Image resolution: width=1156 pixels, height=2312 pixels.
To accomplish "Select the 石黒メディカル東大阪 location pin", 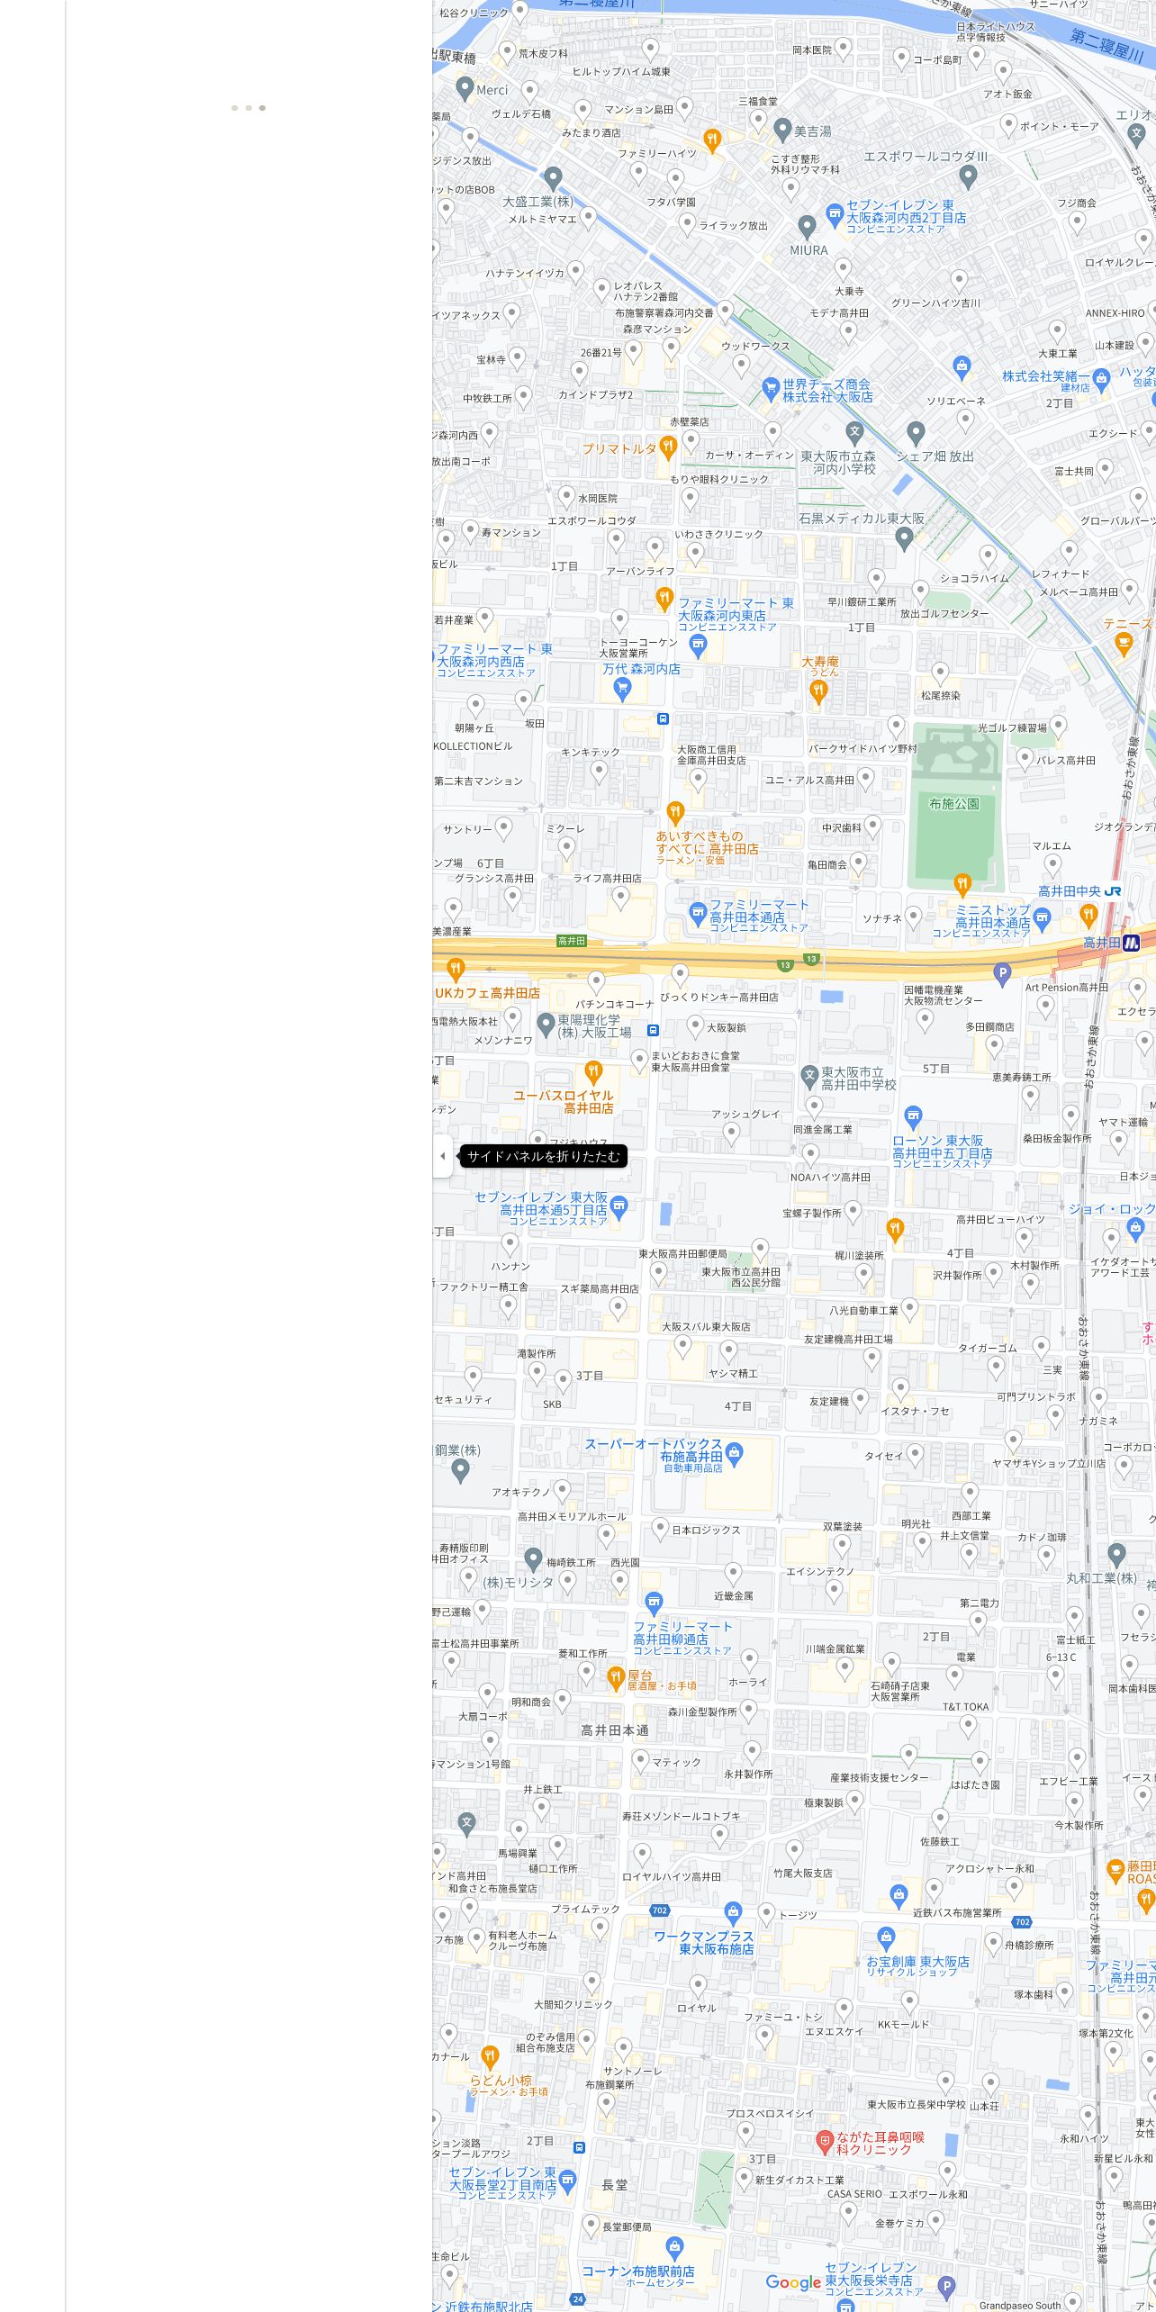I will (905, 538).
